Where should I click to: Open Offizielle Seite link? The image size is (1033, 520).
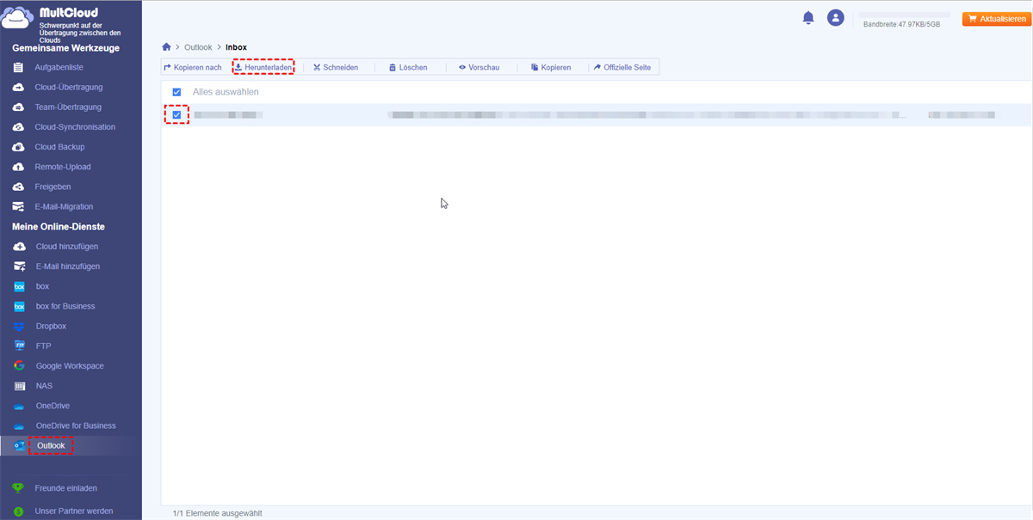tap(622, 67)
